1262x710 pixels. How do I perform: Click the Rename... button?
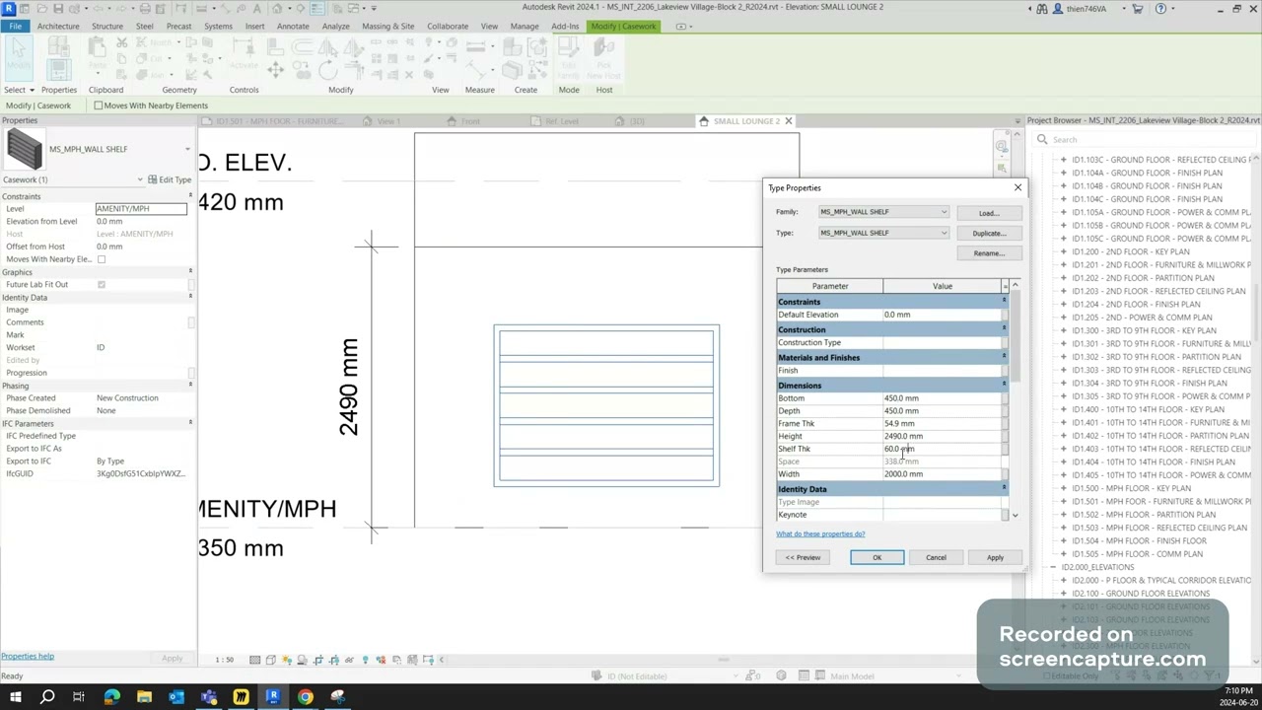[989, 253]
